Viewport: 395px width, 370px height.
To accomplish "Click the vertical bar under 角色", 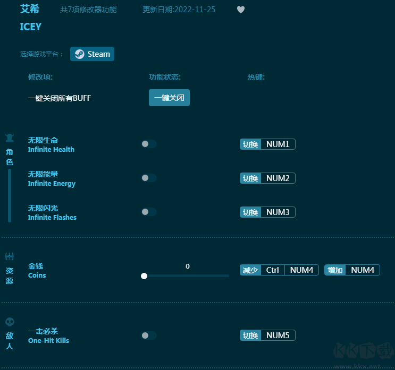I will pos(10,195).
